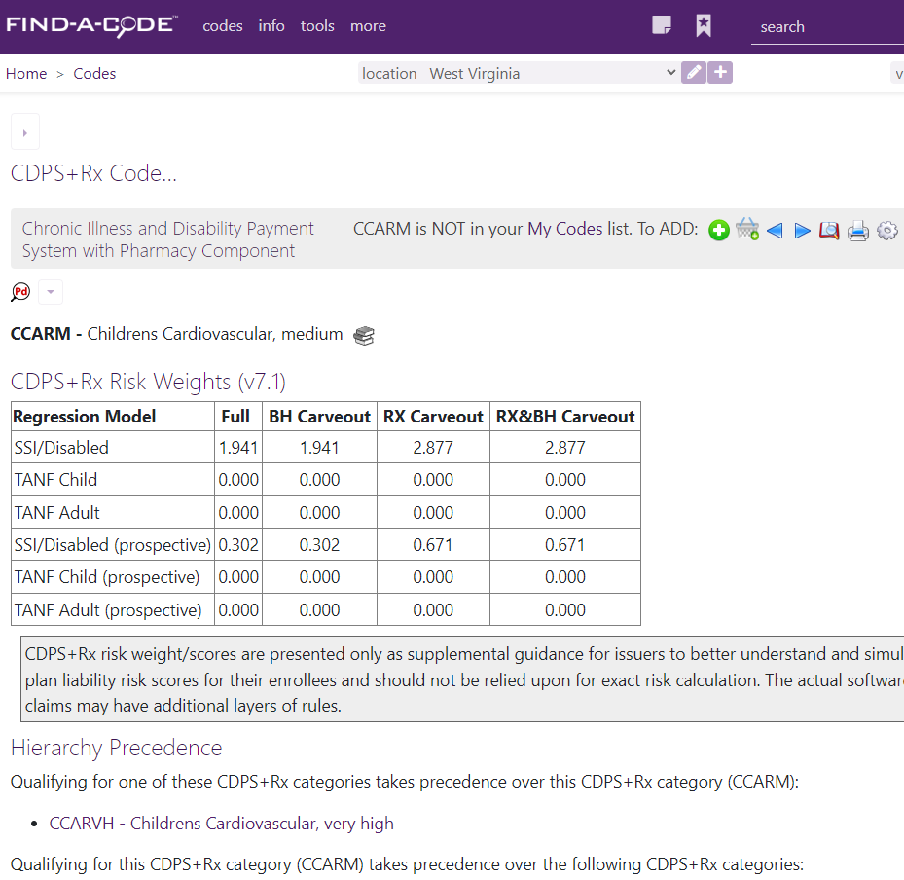Open the info menu
Image resolution: width=904 pixels, height=880 pixels.
pyautogui.click(x=271, y=26)
